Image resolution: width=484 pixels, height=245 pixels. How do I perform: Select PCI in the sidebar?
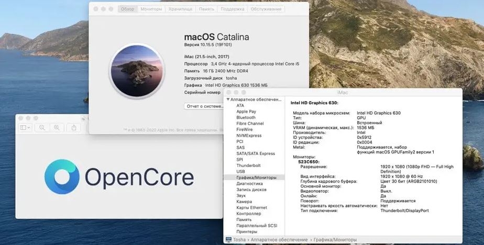pos(240,141)
